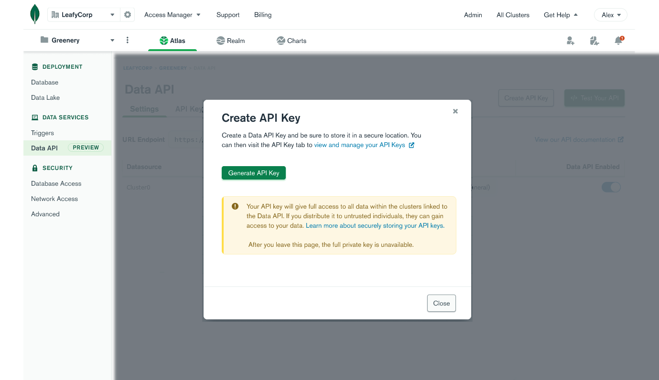
Task: Toggle Data API Enabled for Cluster0
Action: pos(611,187)
